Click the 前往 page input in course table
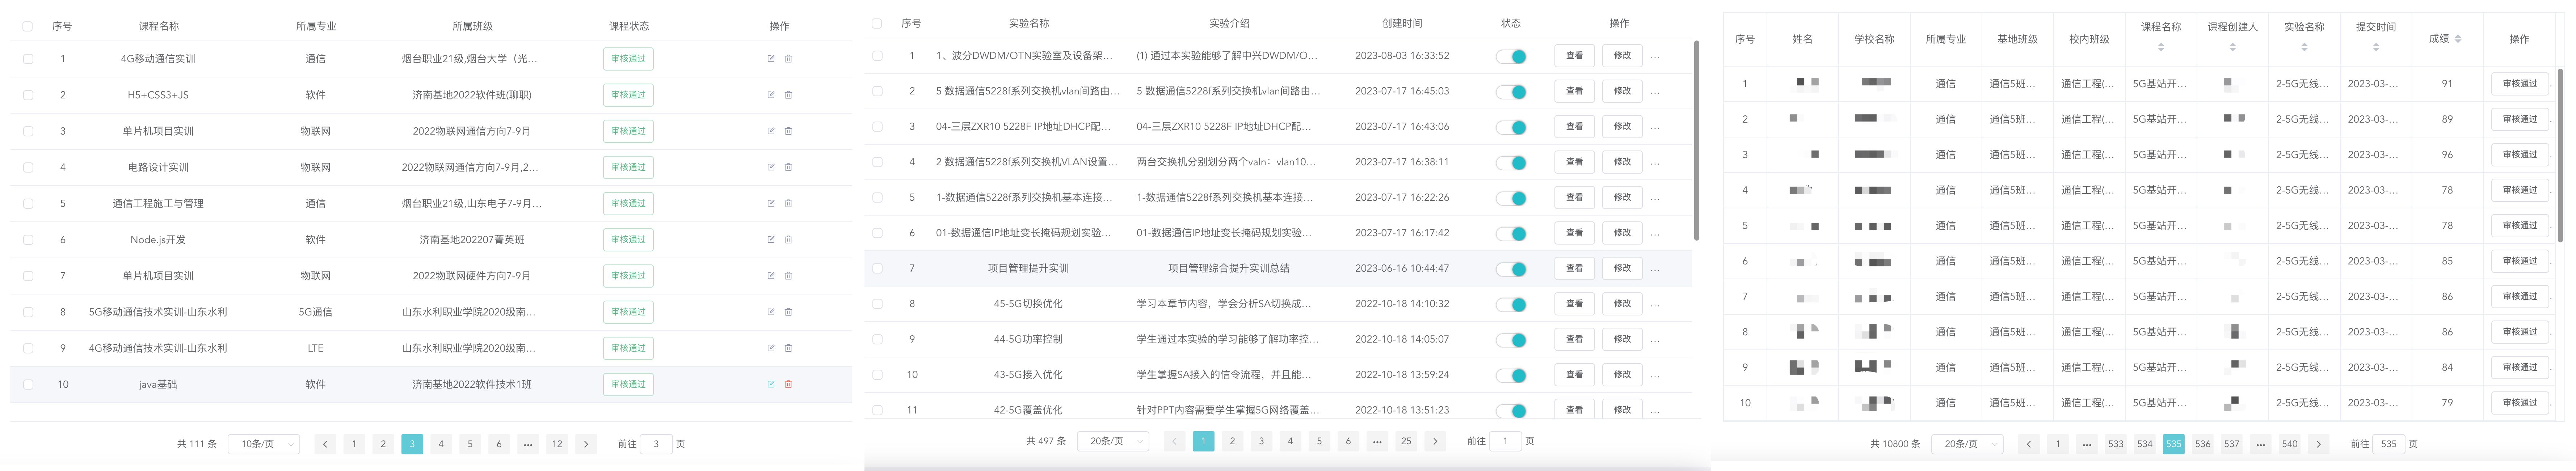Image resolution: width=2576 pixels, height=471 pixels. point(656,444)
